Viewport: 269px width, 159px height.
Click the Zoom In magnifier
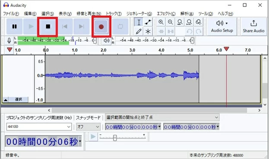161,22
